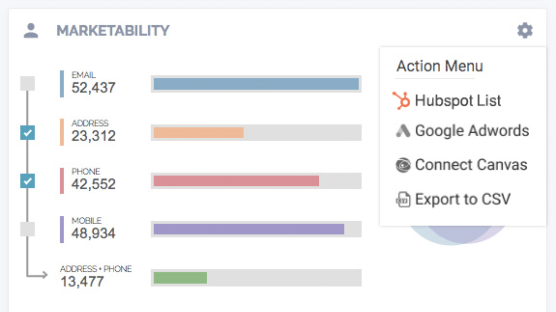This screenshot has width=556, height=312.
Task: Click the Connect Canvas swirl icon
Action: (403, 165)
